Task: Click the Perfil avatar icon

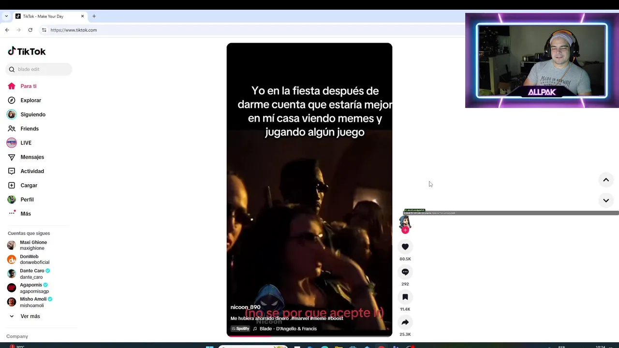Action: pos(12,200)
